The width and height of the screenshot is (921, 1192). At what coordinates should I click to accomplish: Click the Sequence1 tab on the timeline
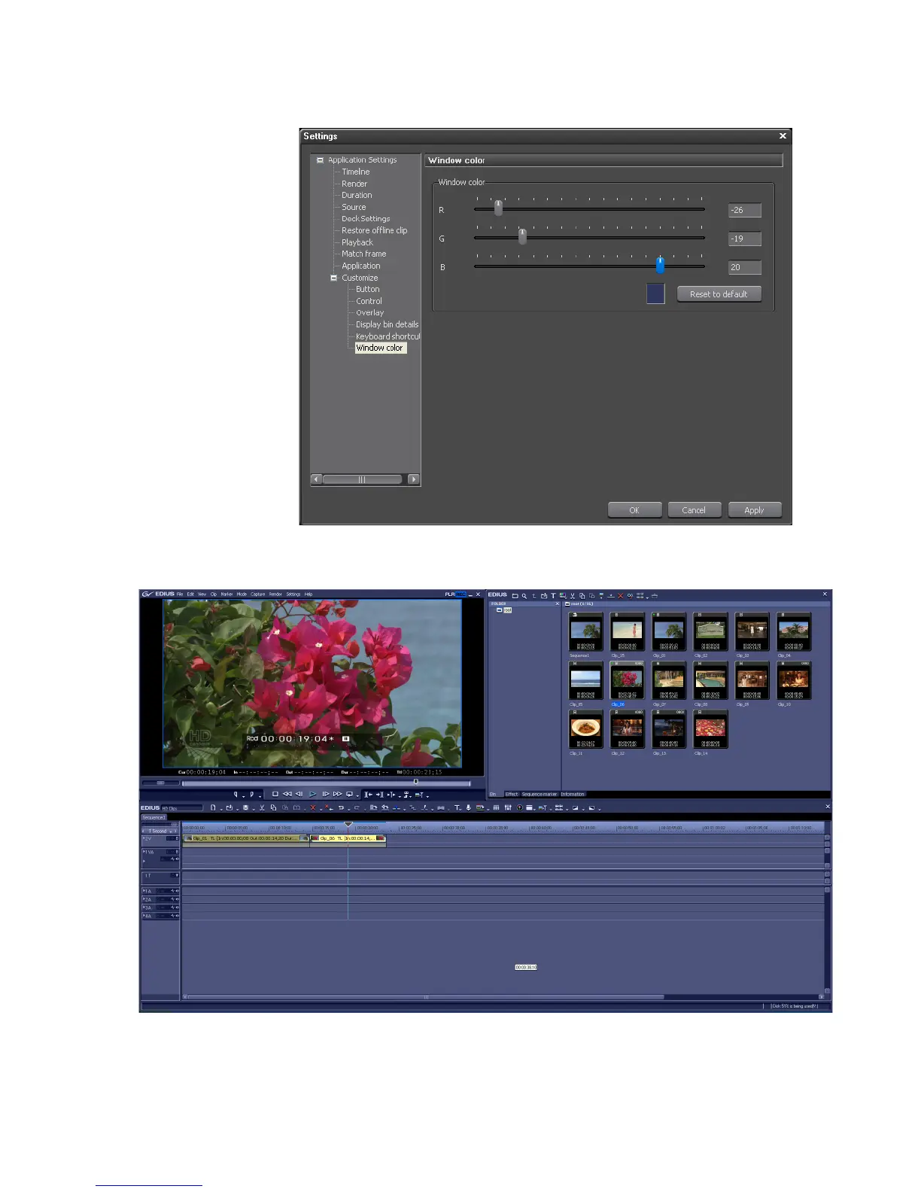153,817
